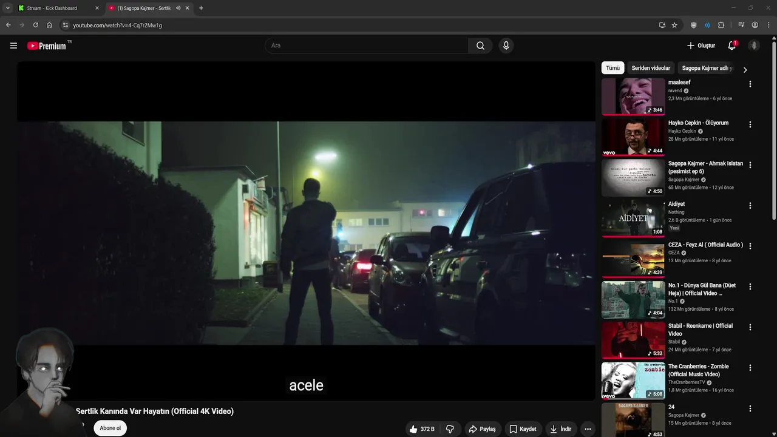
Task: Visit the Nothing channel name
Action: tap(676, 212)
